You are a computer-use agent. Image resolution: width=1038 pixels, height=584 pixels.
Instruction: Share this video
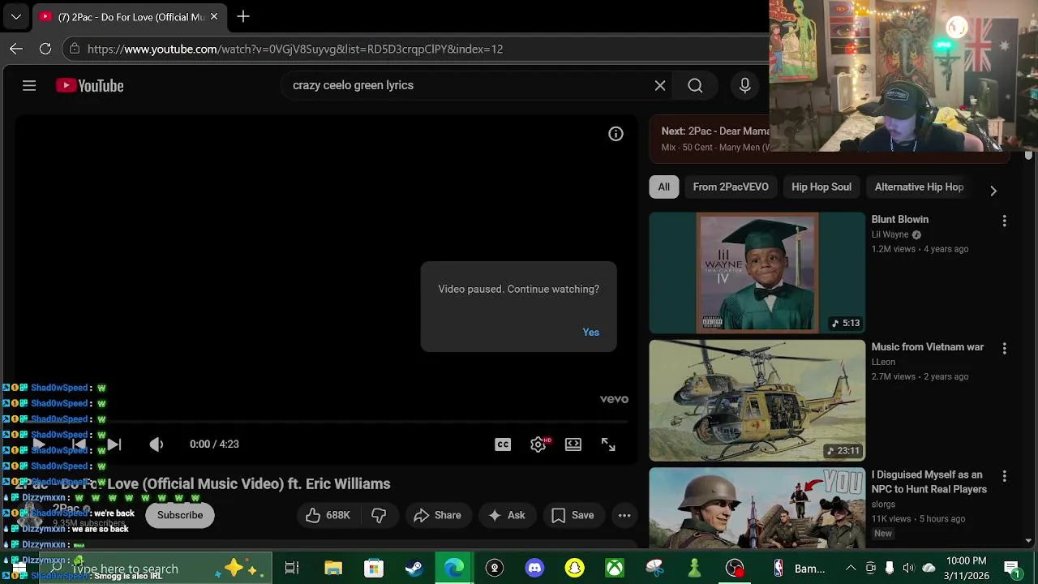pyautogui.click(x=437, y=515)
